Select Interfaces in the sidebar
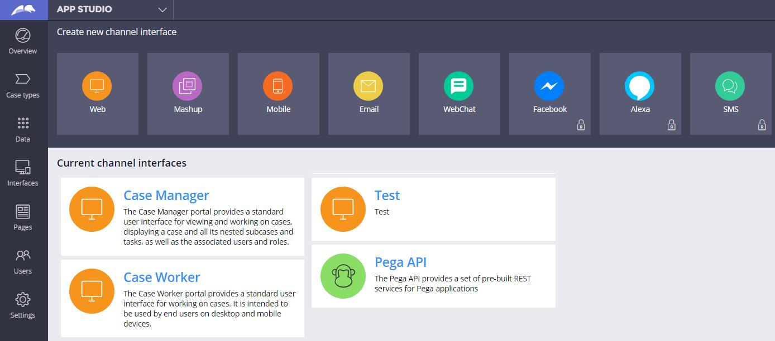 [x=23, y=174]
